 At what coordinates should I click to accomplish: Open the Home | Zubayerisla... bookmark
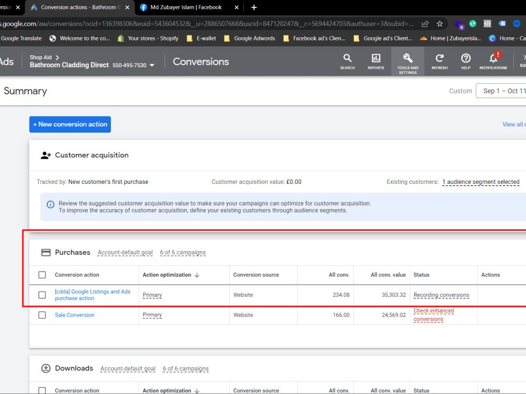[x=451, y=38]
